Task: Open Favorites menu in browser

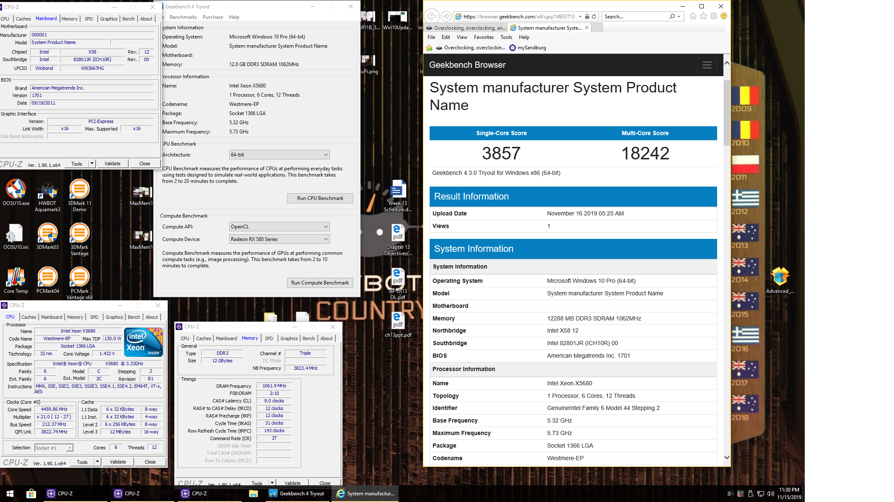Action: (x=484, y=37)
